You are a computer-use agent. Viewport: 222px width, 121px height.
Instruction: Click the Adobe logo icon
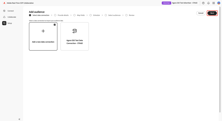4,3
